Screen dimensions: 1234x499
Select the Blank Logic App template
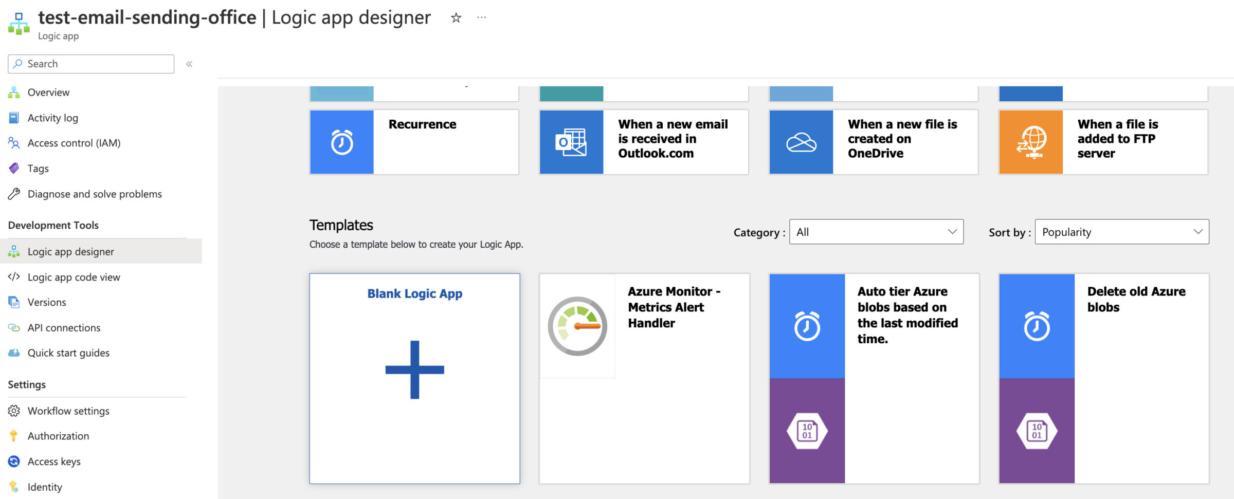pos(414,378)
